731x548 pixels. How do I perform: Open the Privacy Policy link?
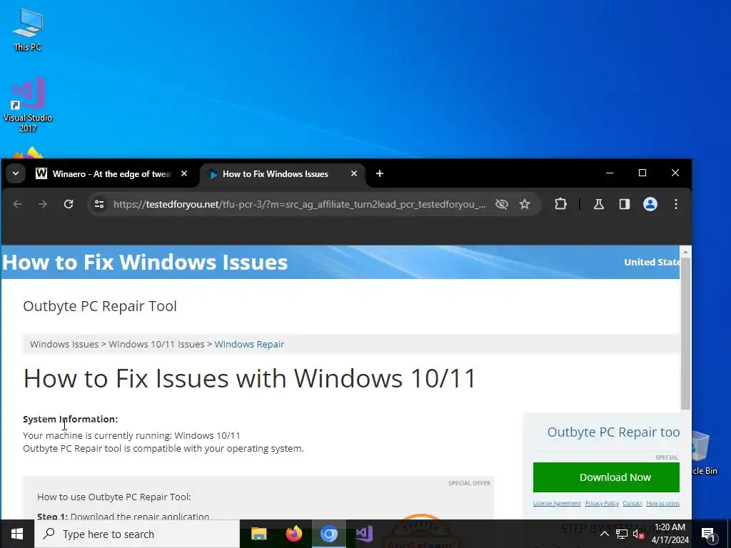pos(602,503)
